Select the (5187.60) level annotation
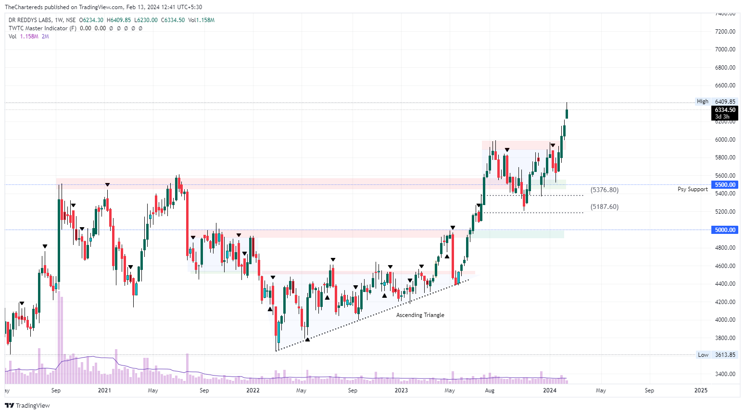 click(x=605, y=207)
